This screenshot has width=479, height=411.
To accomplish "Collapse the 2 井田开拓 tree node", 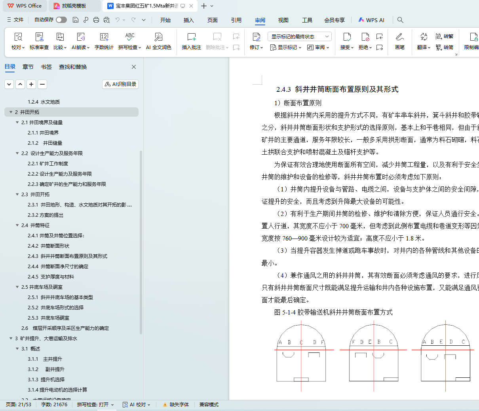I will [11, 112].
